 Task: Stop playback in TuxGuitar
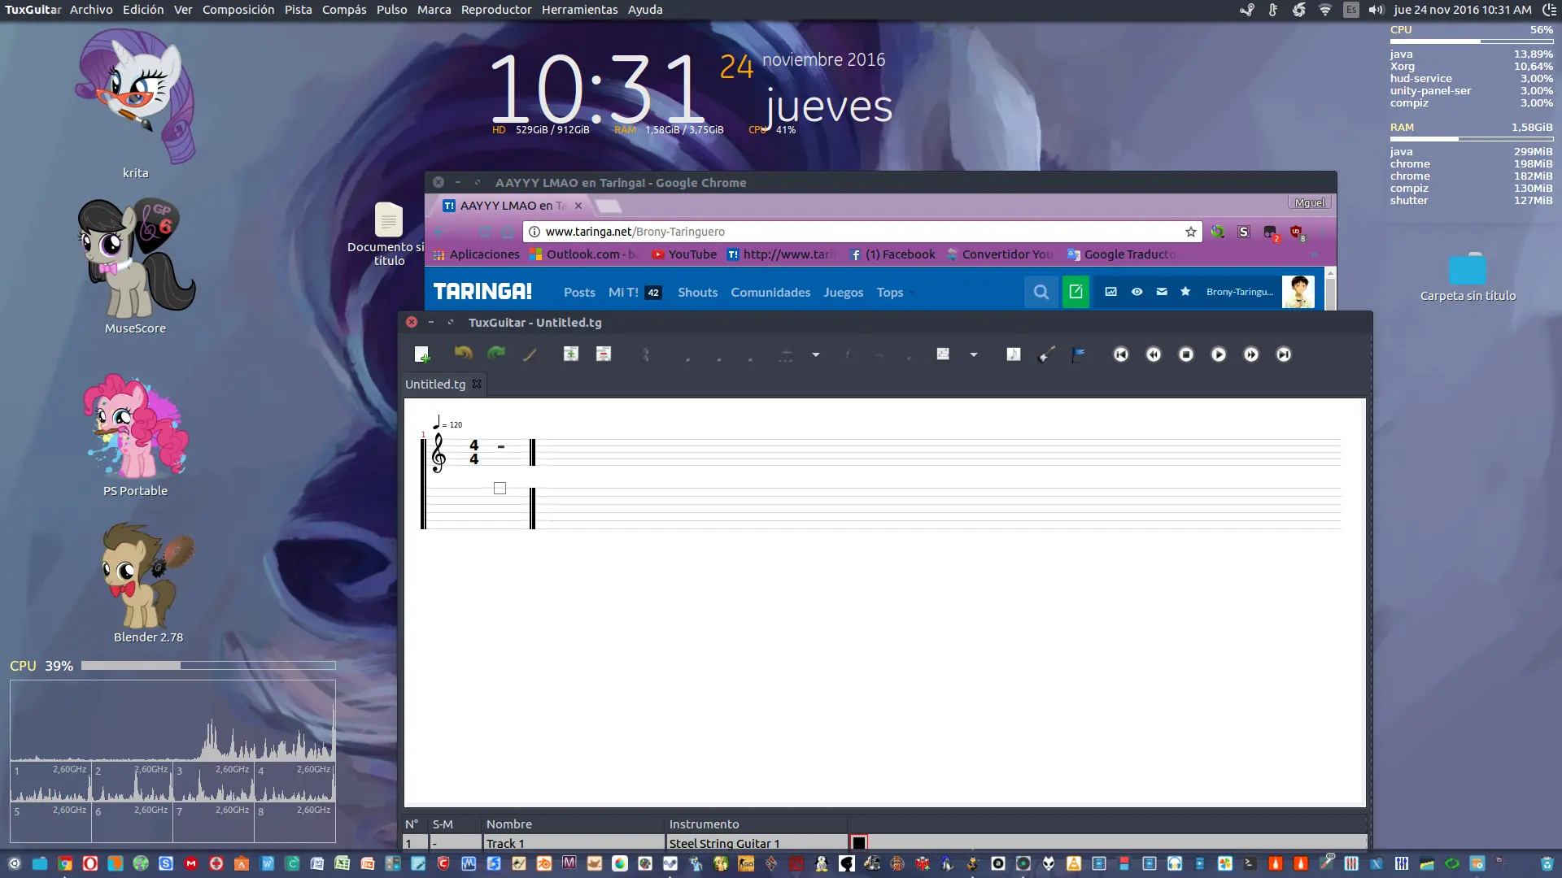point(1185,354)
